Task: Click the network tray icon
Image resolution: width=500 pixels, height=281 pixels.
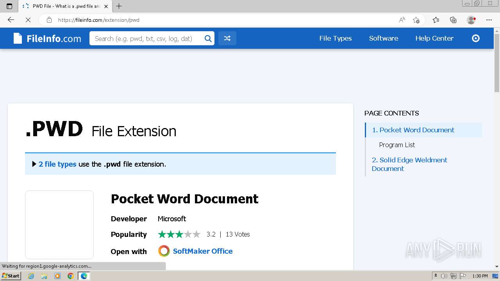Action: [454, 276]
